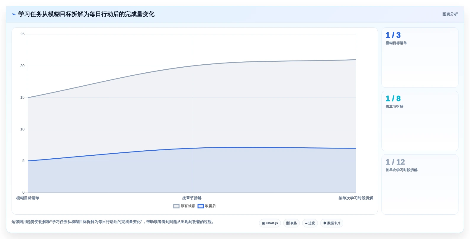Image resolution: width=470 pixels, height=239 pixels.
Task: Click the 模糊目标清单 x-axis label
Action: pyautogui.click(x=28, y=198)
